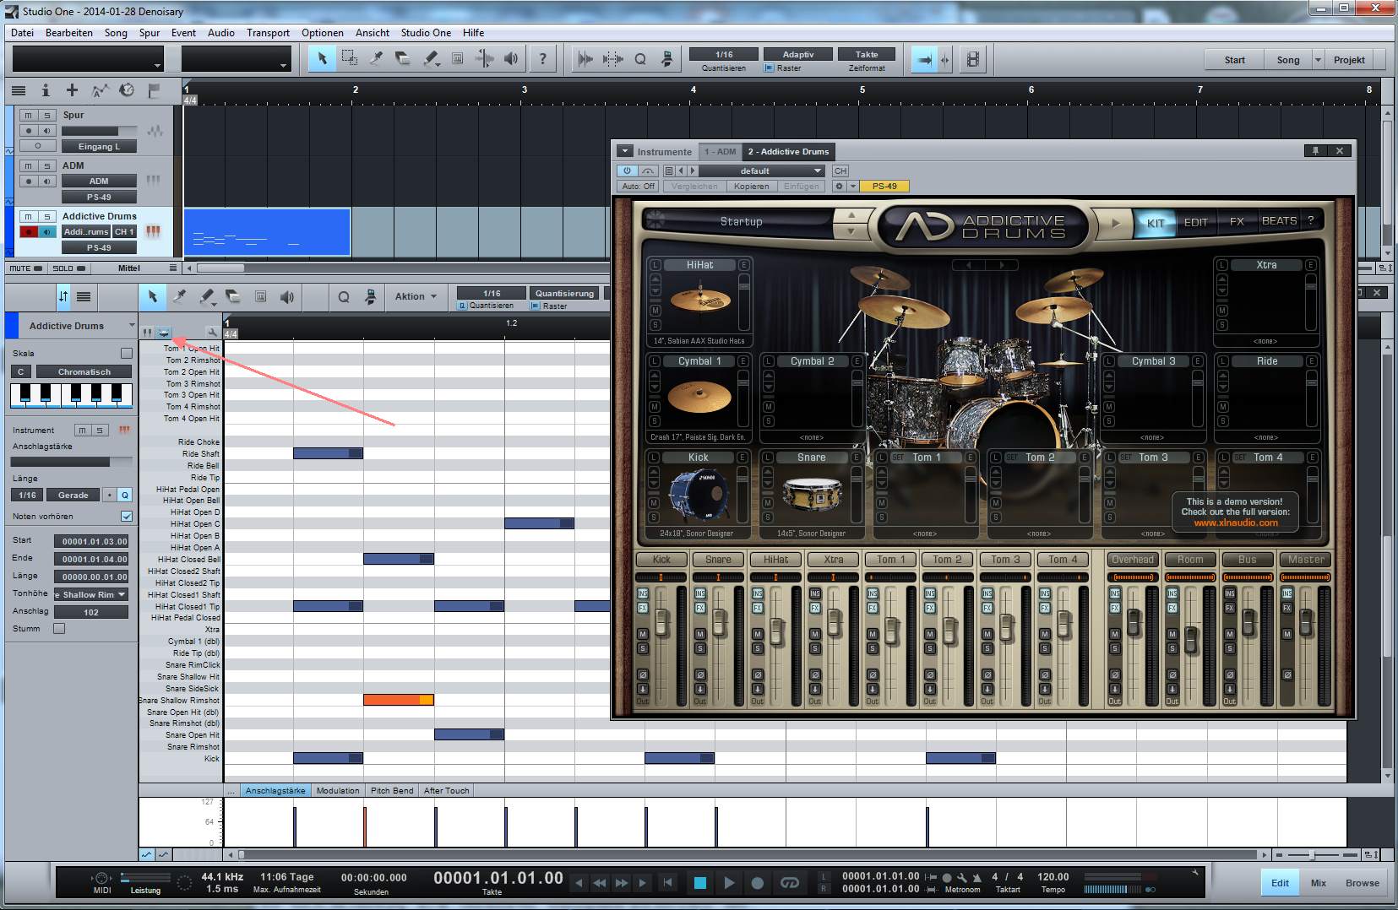The height and width of the screenshot is (910, 1398).
Task: Select the paint tool in the music editor
Action: 206,296
